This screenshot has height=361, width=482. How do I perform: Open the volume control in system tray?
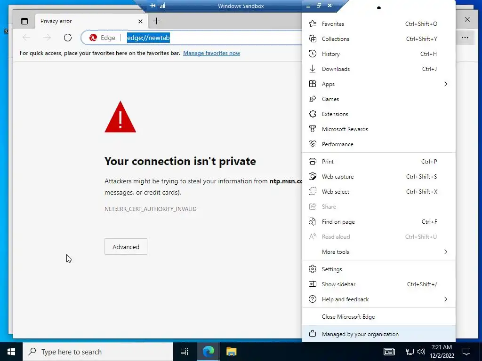pos(421,352)
